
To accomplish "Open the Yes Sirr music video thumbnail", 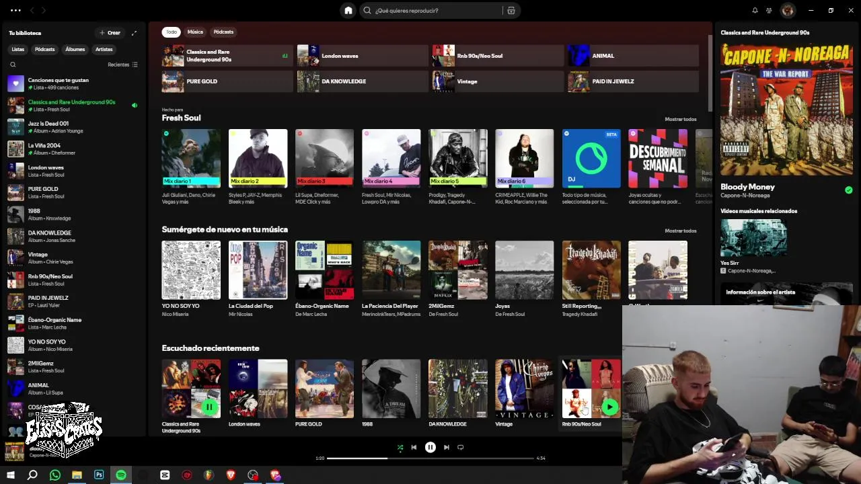I will [x=753, y=238].
